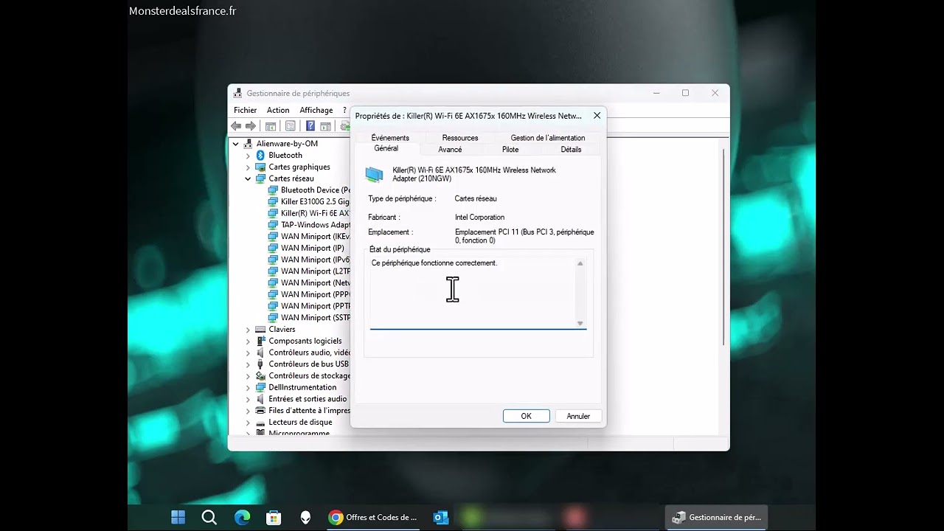Click the Entrées et sorties audio speaker icon
944x531 pixels.
tap(260, 399)
